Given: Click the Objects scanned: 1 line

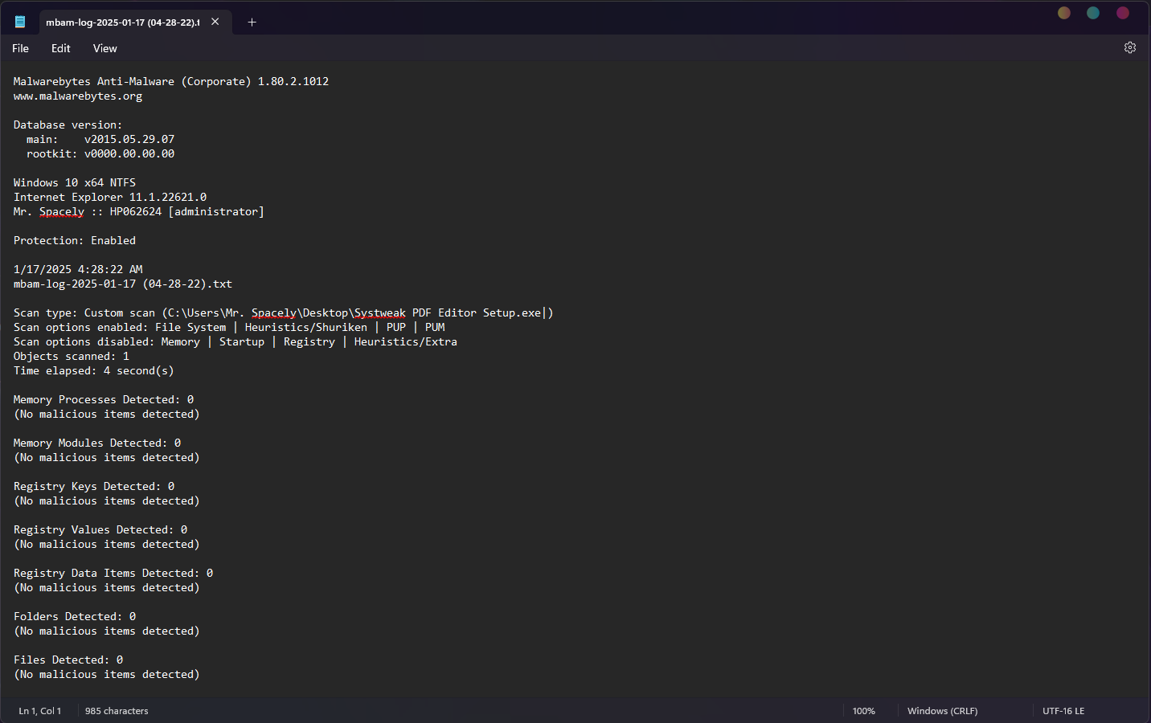Looking at the screenshot, I should (72, 357).
